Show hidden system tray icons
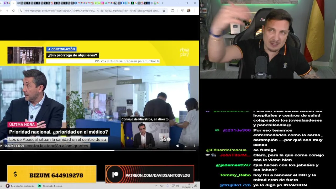Viewport: 336px width, 189px height. [x=156, y=186]
